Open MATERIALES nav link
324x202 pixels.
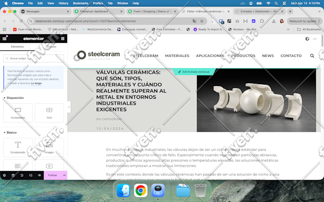pos(177,56)
